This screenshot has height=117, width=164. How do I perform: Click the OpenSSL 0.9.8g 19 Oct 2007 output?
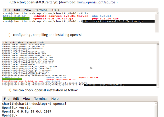point(27,111)
